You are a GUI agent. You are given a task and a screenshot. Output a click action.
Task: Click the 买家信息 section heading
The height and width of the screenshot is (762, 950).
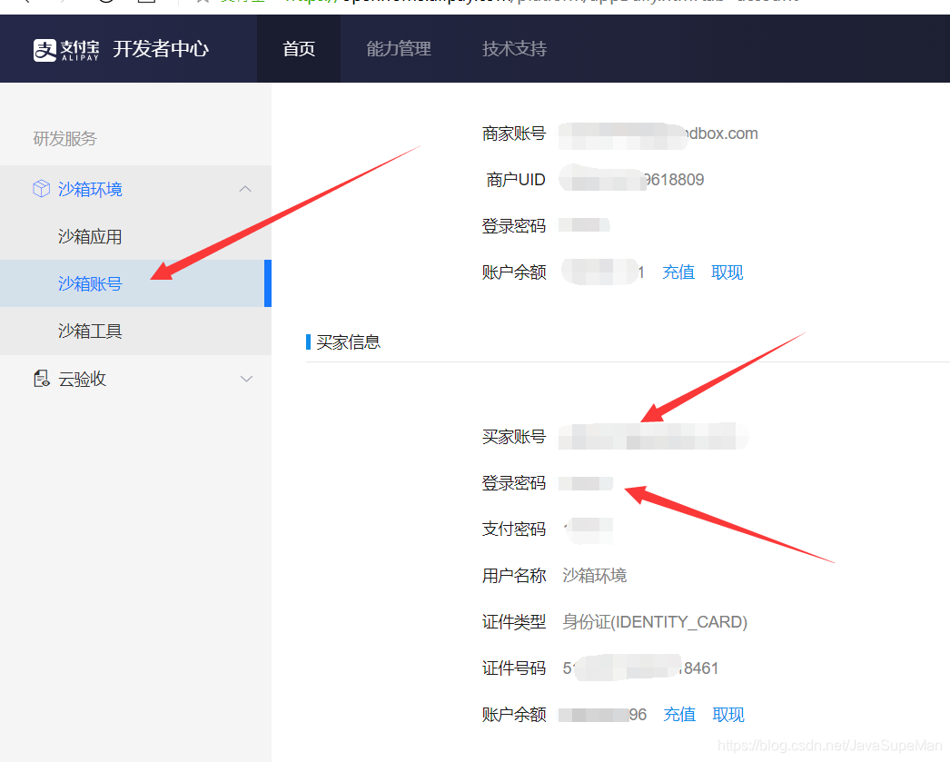coord(349,342)
